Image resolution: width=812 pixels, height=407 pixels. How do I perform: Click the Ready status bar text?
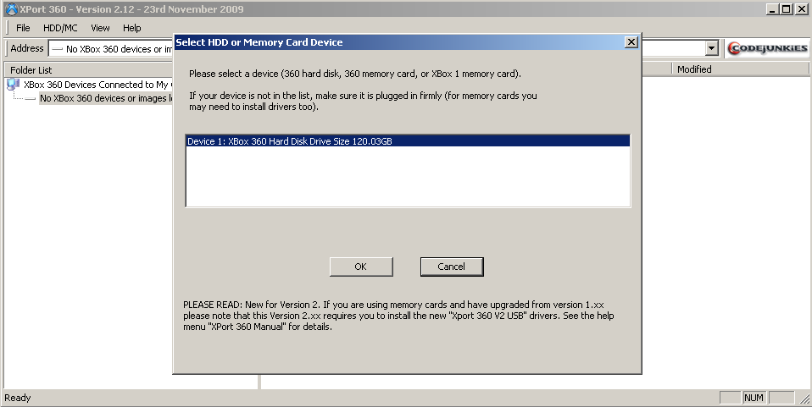pyautogui.click(x=18, y=398)
